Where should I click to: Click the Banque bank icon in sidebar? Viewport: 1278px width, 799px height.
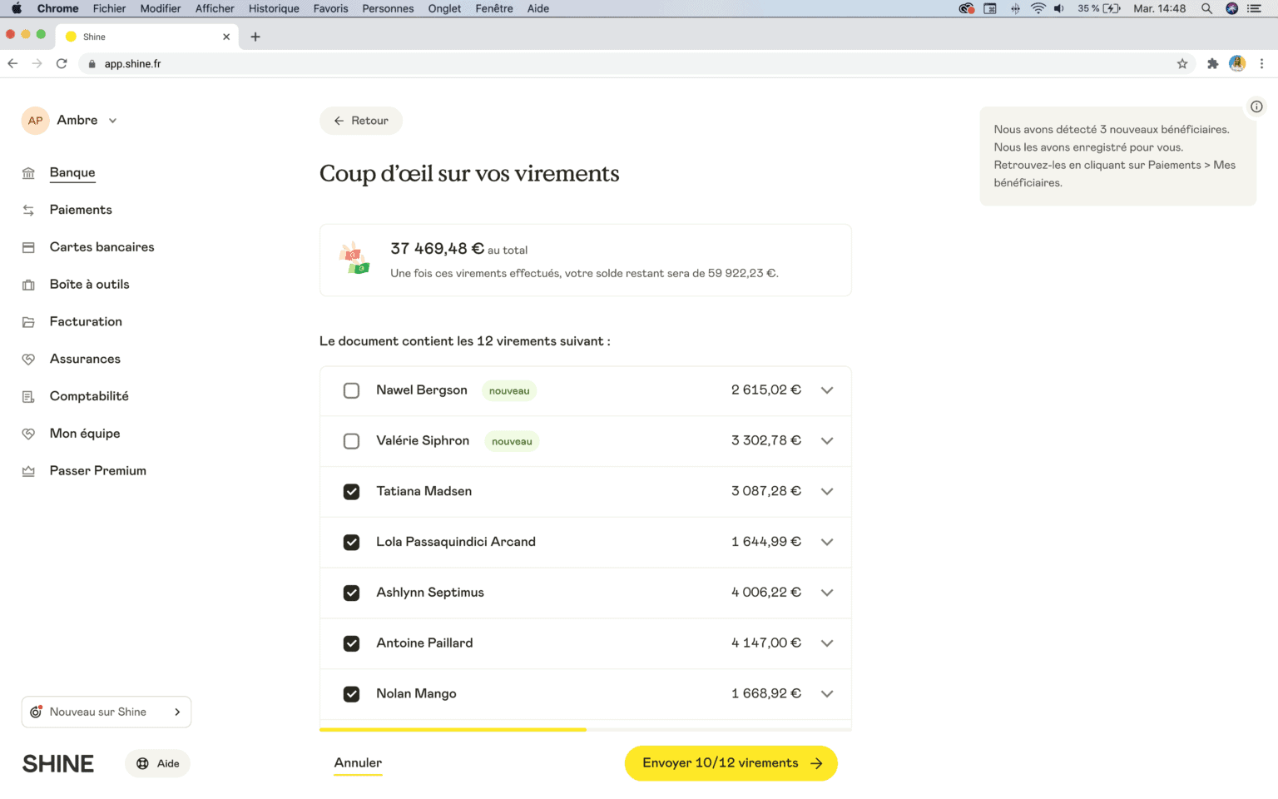28,173
